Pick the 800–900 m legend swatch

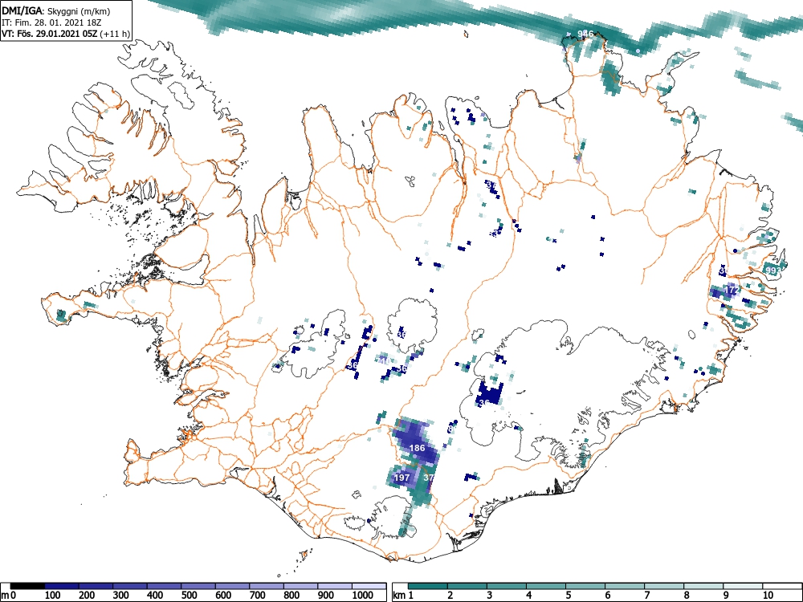click(x=301, y=586)
